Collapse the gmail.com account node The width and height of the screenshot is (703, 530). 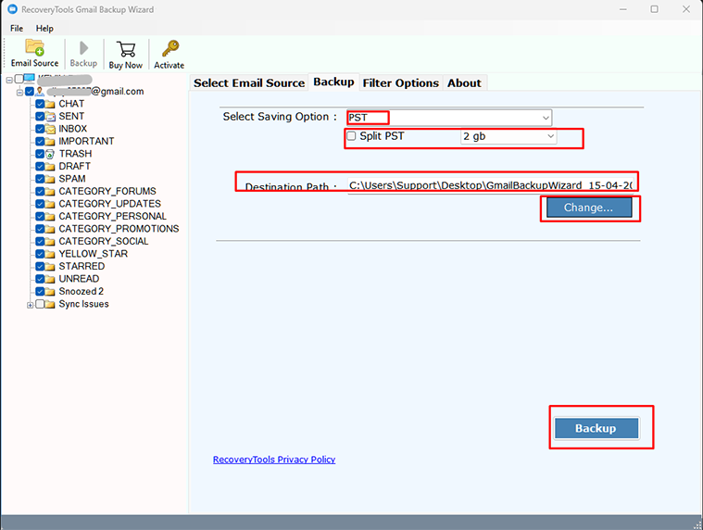[x=19, y=93]
